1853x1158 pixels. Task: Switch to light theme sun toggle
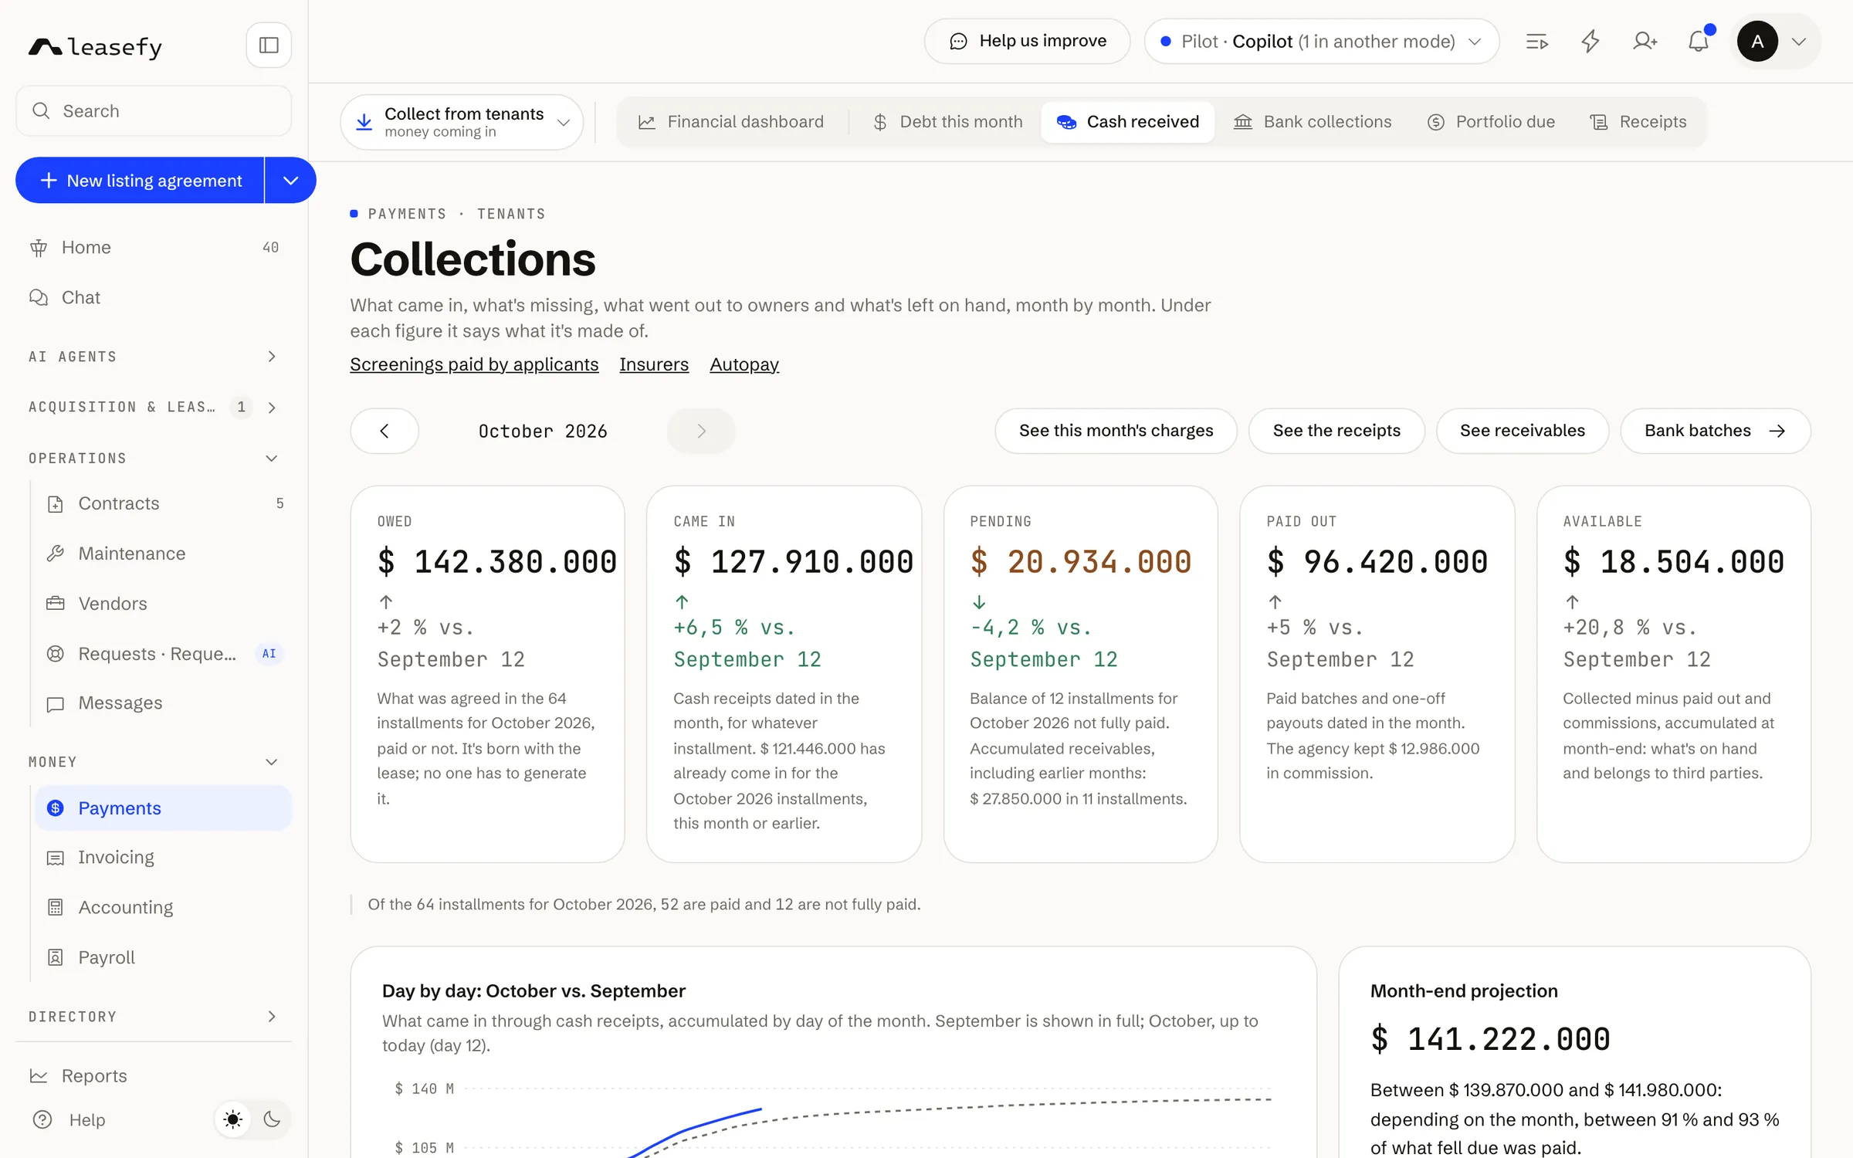[233, 1119]
